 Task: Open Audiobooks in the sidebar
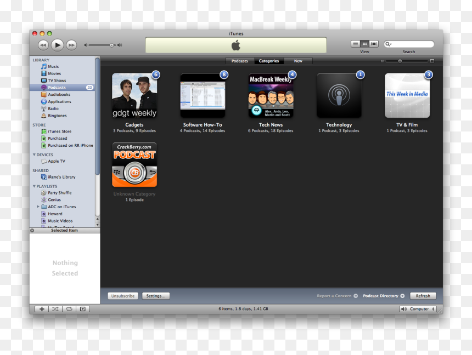coord(59,94)
